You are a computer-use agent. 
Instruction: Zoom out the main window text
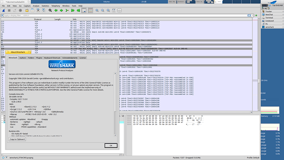coord(102,10)
